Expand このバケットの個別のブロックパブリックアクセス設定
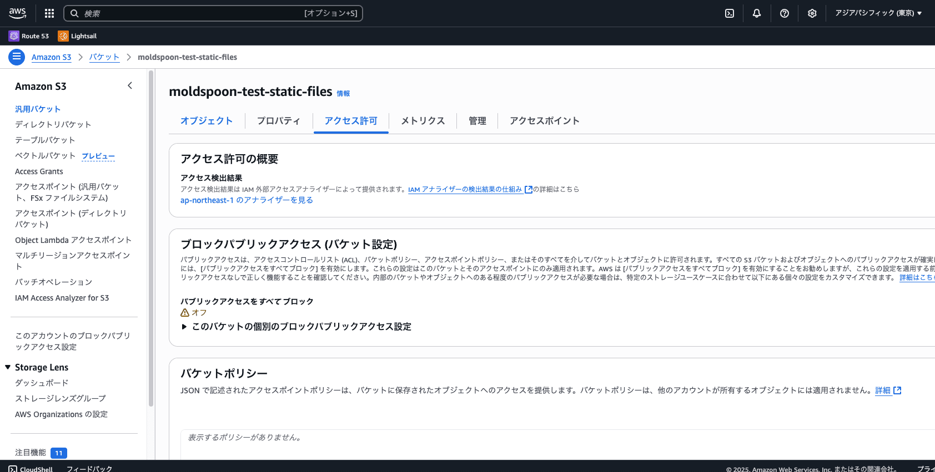 coord(296,327)
